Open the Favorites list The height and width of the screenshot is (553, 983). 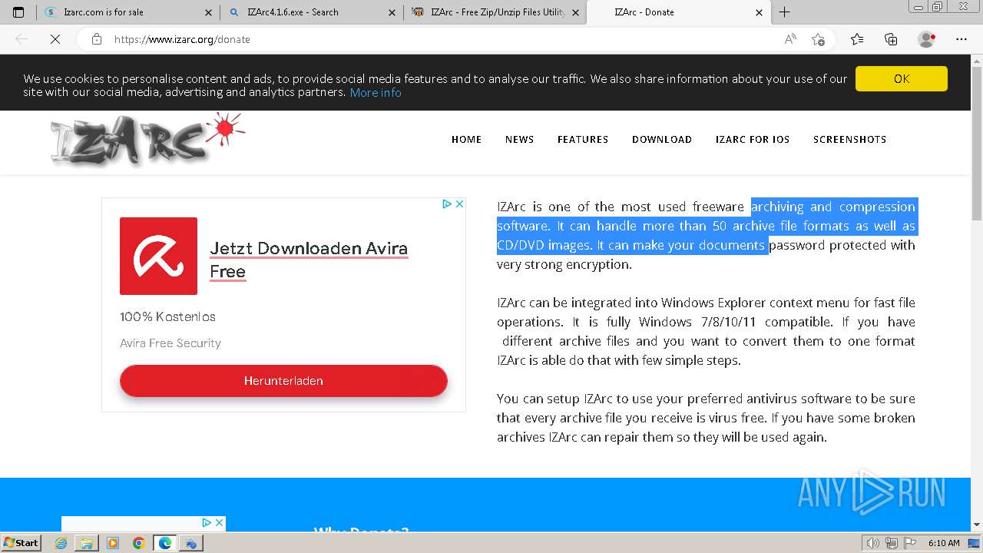pyautogui.click(x=857, y=39)
